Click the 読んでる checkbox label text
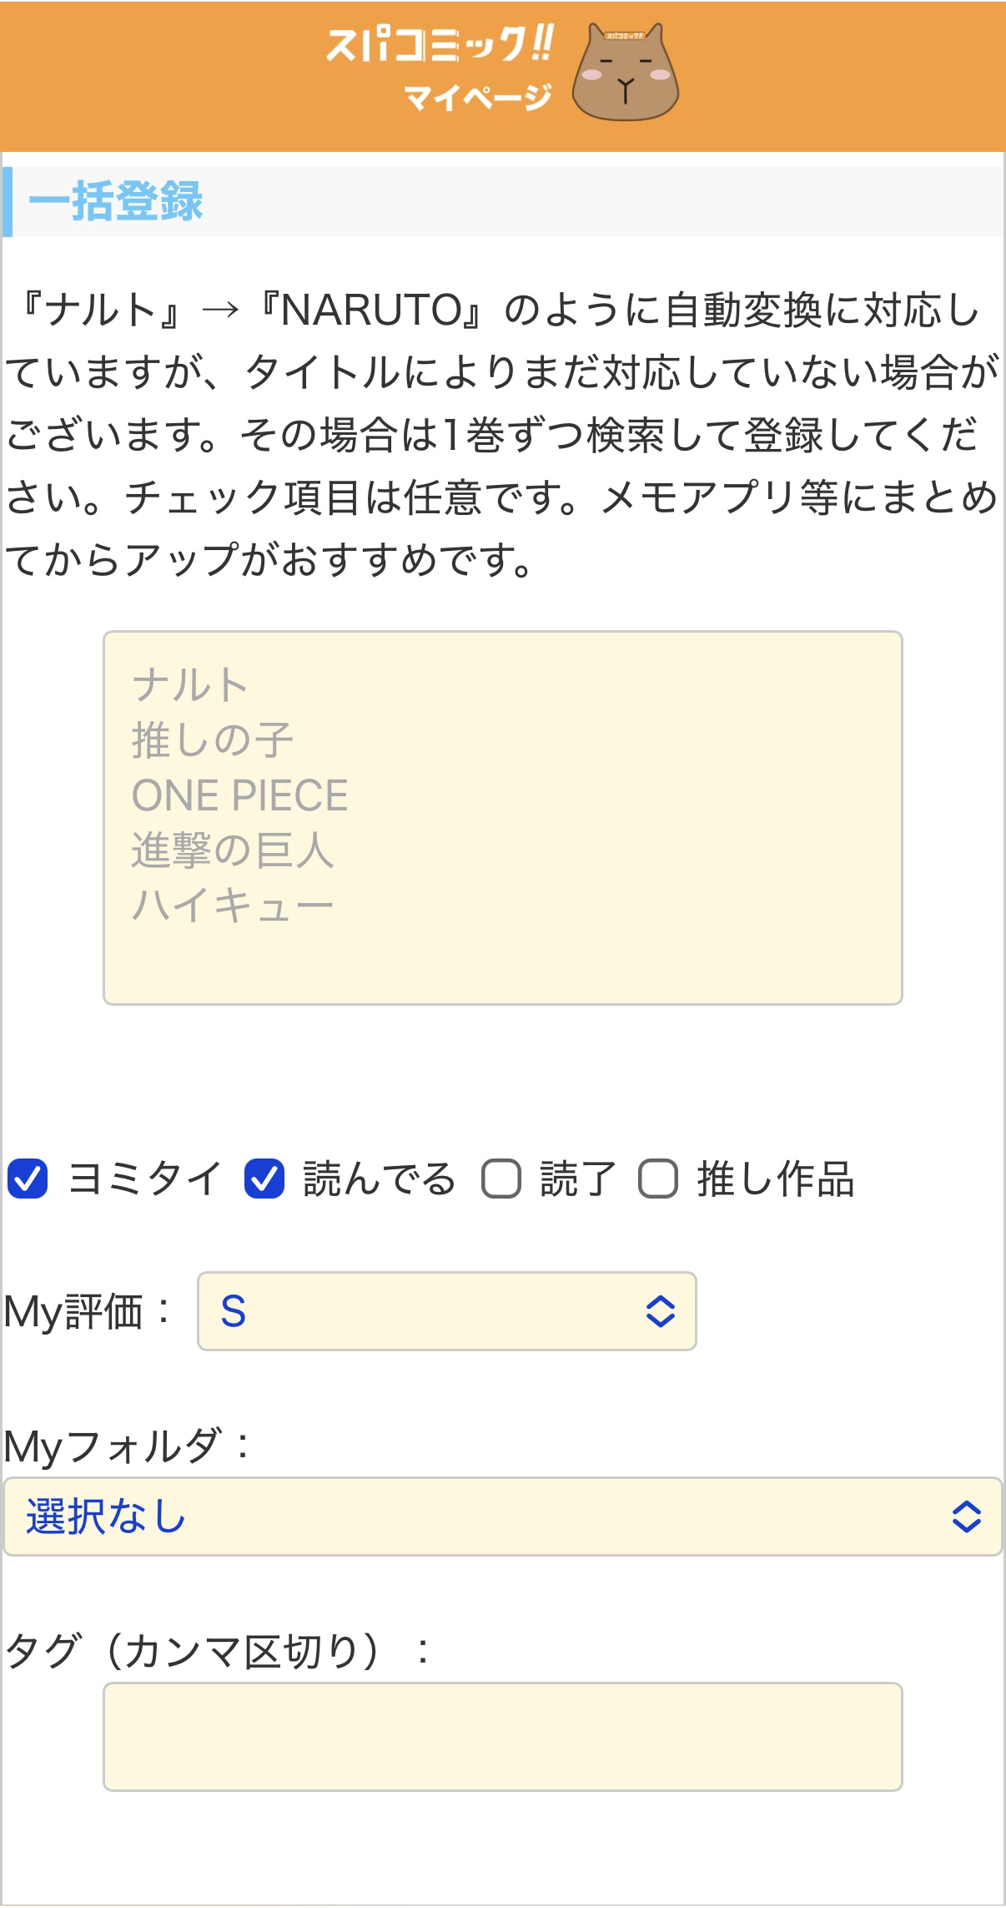The image size is (1006, 1908). click(379, 1179)
